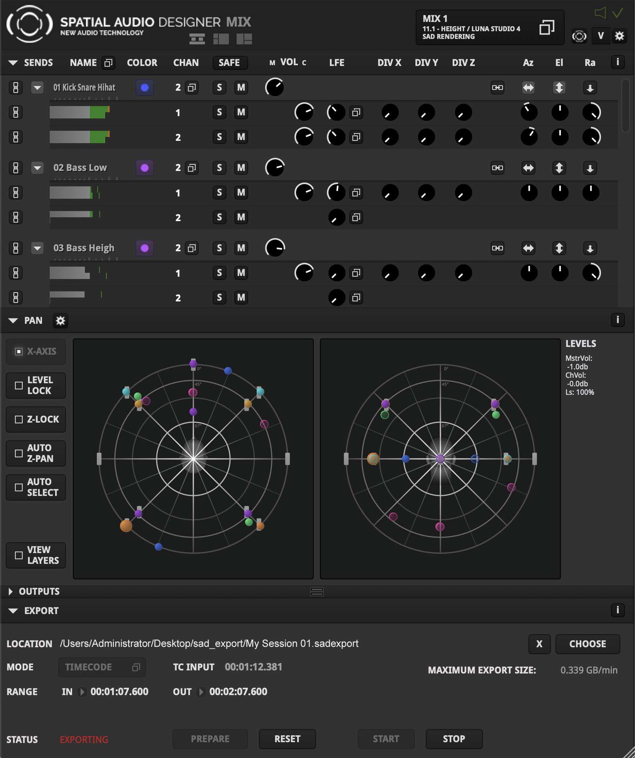Viewport: 635px width, 758px height.
Task: Click the link icon on 01 Kick Snare Hihat
Action: [x=497, y=88]
